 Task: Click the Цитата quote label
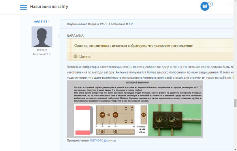85,57
